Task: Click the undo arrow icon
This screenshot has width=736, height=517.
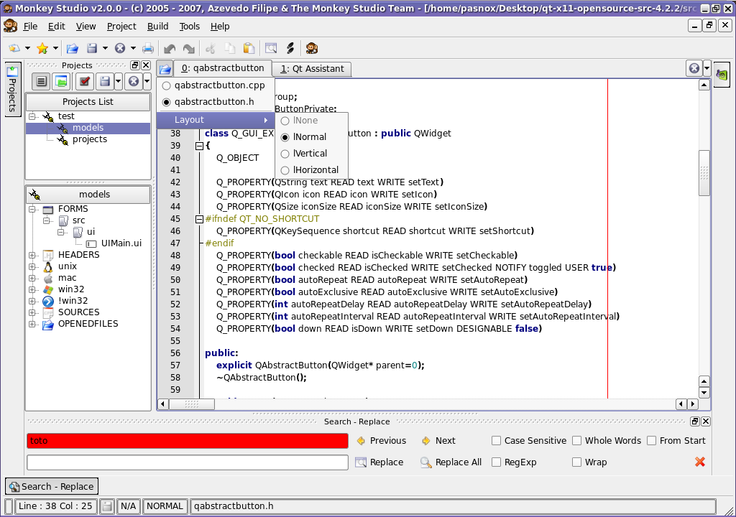Action: [x=170, y=48]
